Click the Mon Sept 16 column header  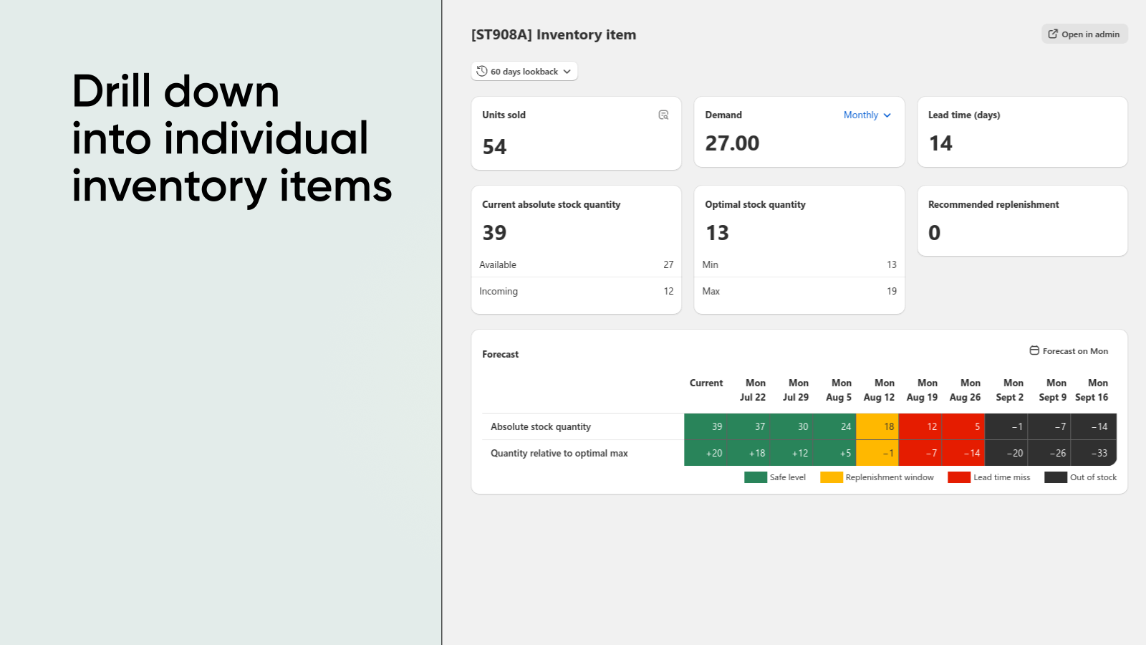point(1092,390)
